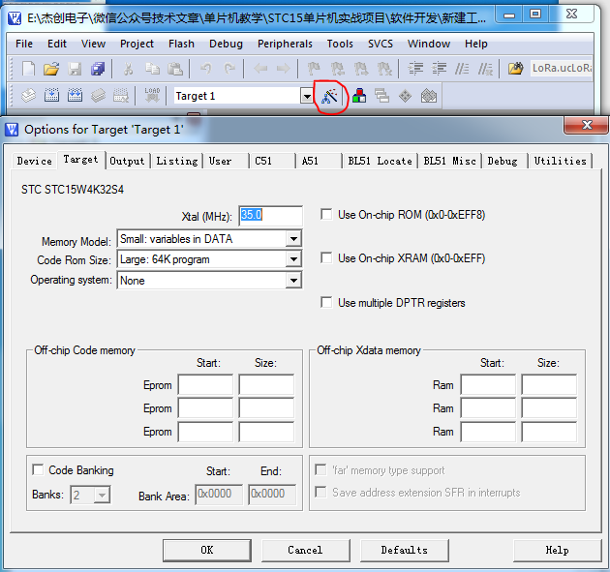Open the Window menu
The image size is (610, 572).
(x=429, y=44)
